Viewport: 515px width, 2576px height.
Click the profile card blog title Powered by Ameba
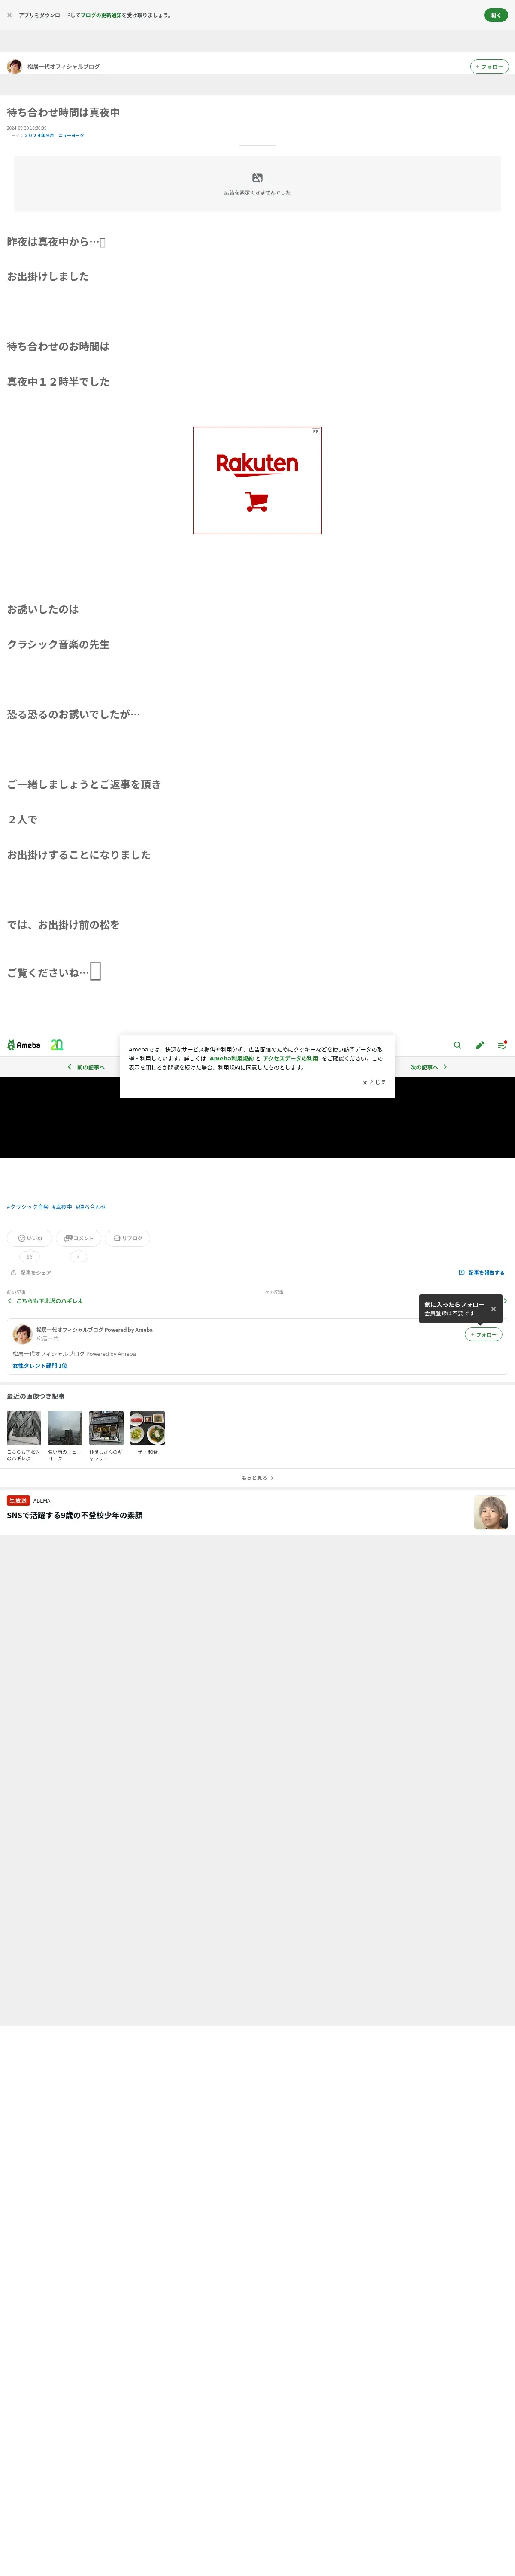(95, 1330)
